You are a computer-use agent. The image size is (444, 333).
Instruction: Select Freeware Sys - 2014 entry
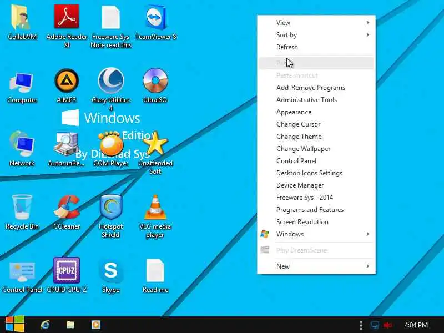[316, 198]
